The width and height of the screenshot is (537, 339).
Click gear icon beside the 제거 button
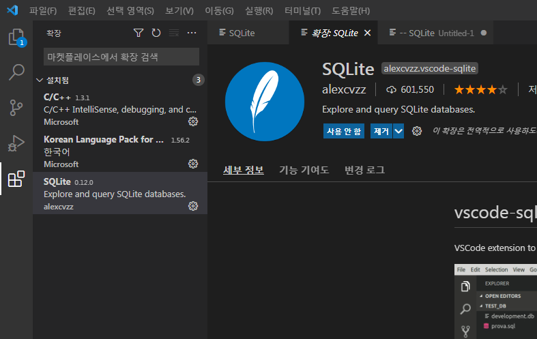click(417, 131)
